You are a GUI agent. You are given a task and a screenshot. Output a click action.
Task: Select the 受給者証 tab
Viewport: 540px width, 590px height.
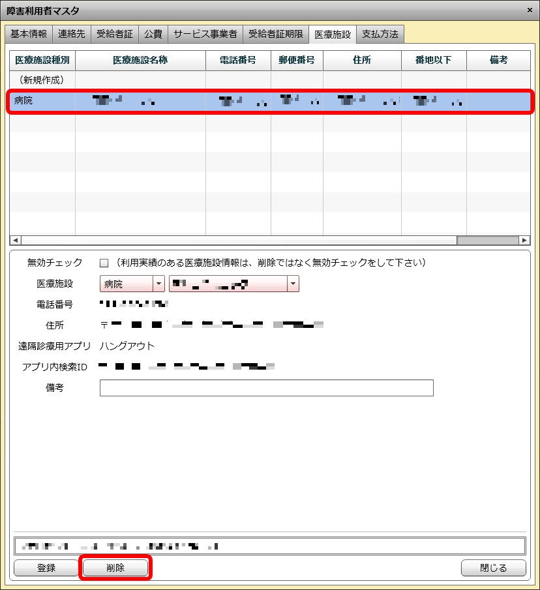click(115, 34)
